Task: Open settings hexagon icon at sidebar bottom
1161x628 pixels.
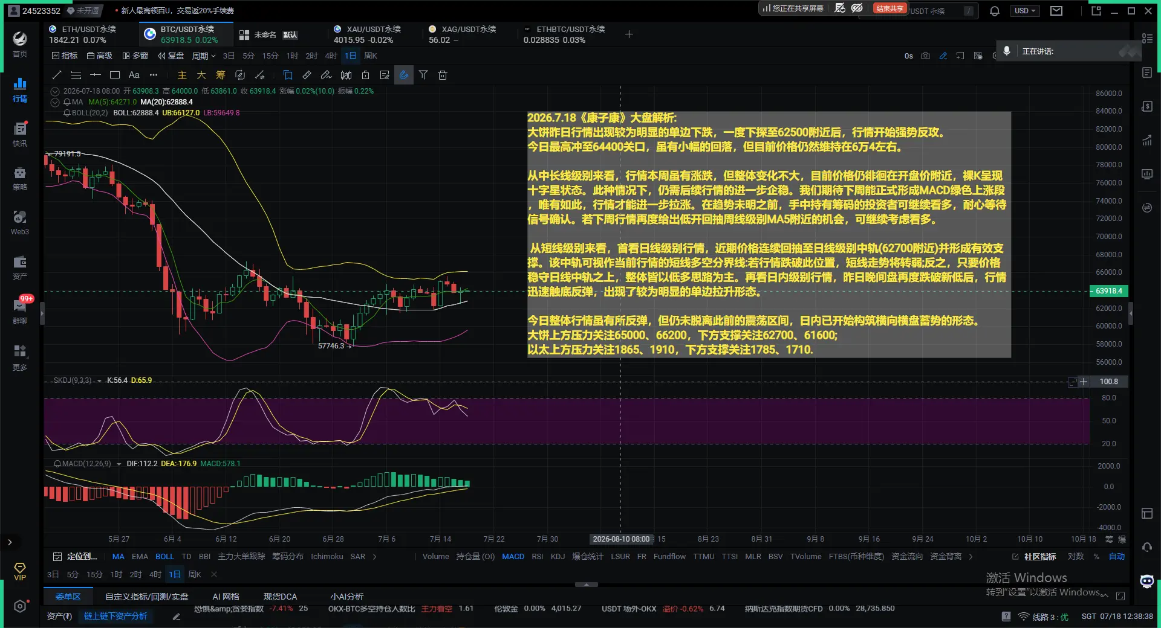Action: coord(20,606)
